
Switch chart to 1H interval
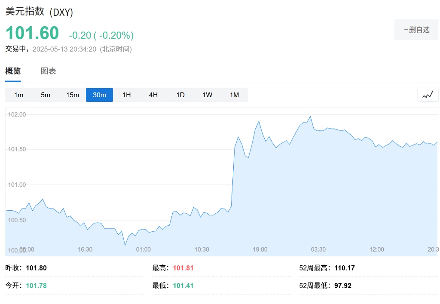point(126,95)
